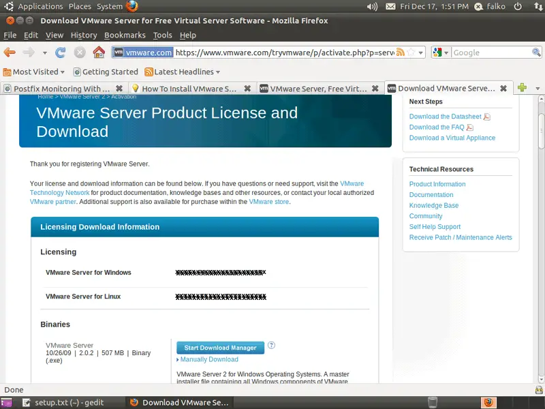This screenshot has width=545, height=409.
Task: Open the Bookmarks menu
Action: 125,35
